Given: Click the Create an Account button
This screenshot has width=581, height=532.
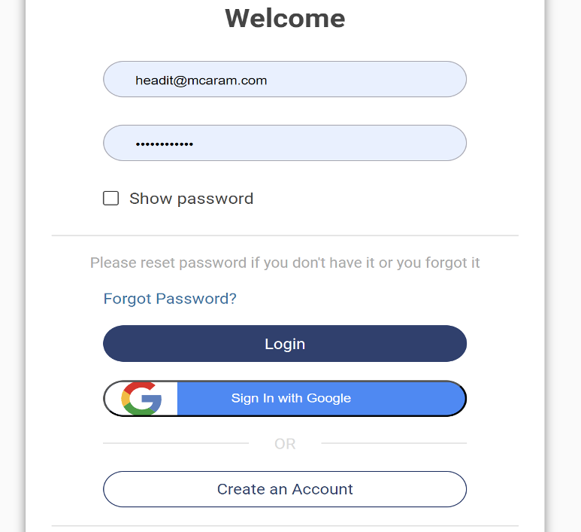Looking at the screenshot, I should click(x=285, y=489).
